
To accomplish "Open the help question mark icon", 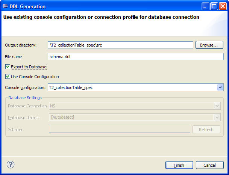I will pyautogui.click(x=11, y=164).
